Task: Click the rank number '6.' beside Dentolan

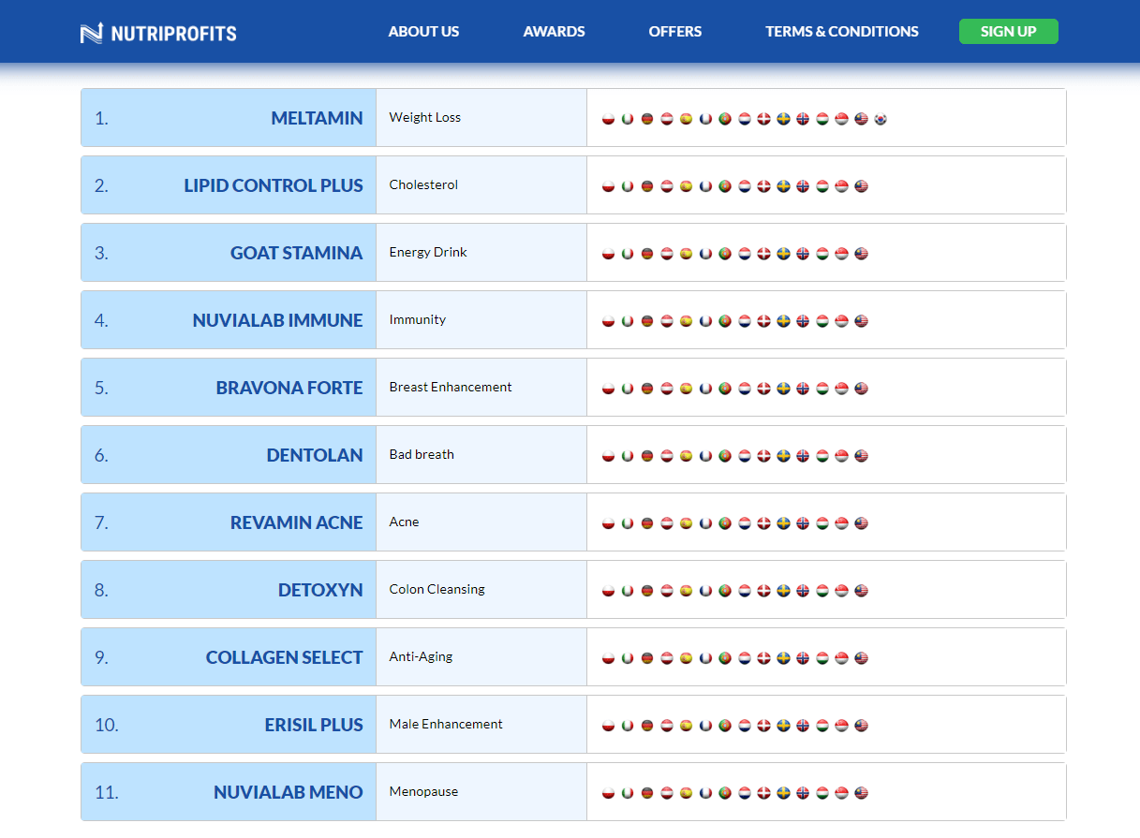Action: coord(101,455)
